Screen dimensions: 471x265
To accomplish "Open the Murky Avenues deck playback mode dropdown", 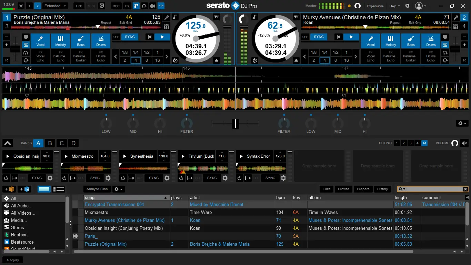I will pyautogui.click(x=296, y=17).
